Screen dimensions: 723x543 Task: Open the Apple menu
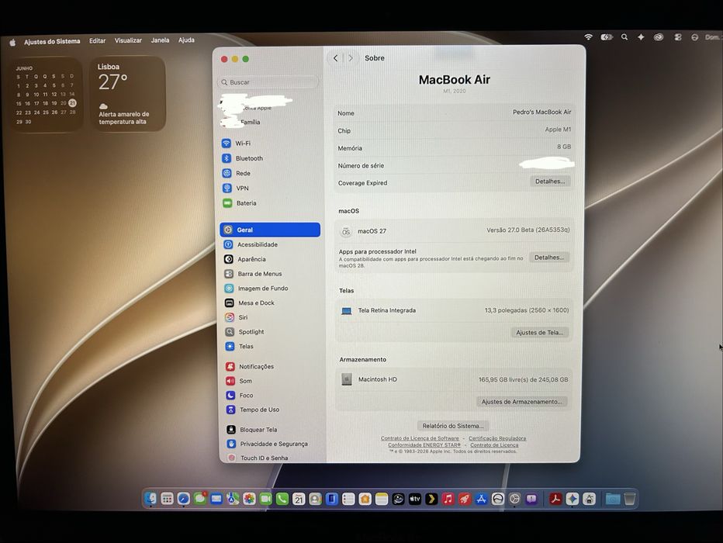click(12, 43)
